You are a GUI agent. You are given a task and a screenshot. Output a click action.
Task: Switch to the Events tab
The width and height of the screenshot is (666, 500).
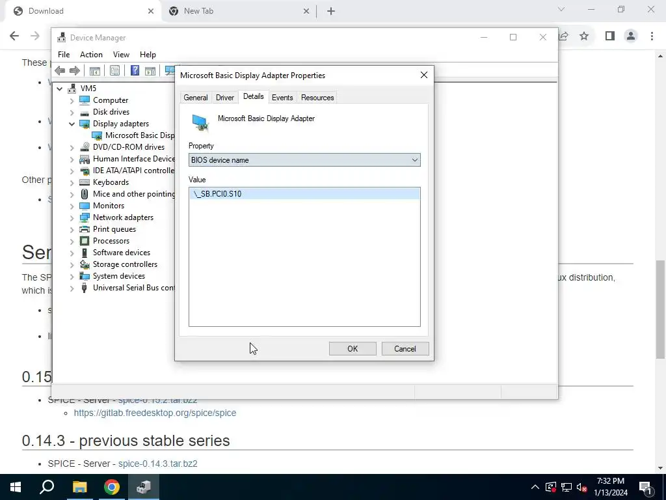pos(282,98)
